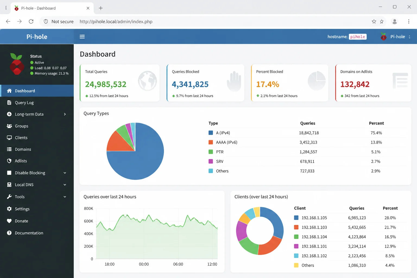Click the Domains list icon
Screen dimensions: 417x278
tap(9, 149)
